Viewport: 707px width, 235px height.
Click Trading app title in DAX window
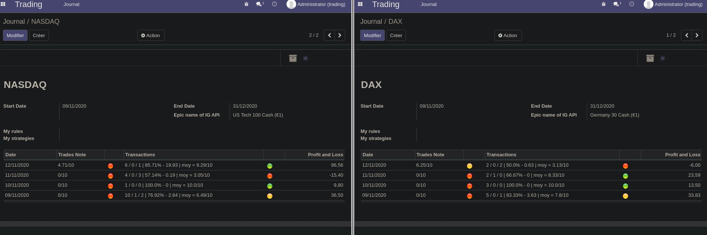(x=386, y=4)
